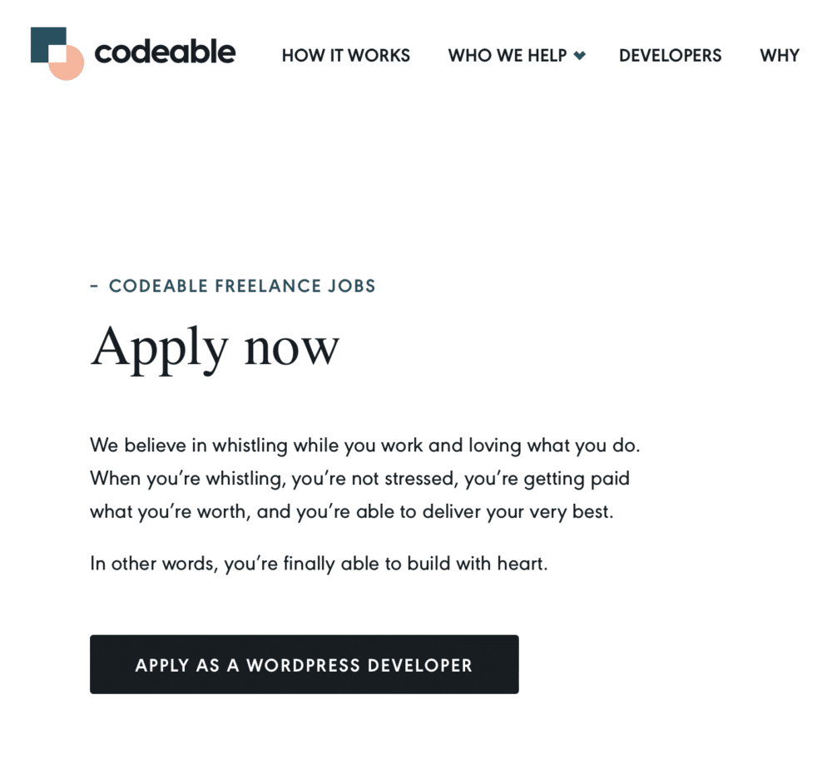
Task: Click the heart-shaped chevron beside WHO WE HELP
Action: (x=581, y=56)
